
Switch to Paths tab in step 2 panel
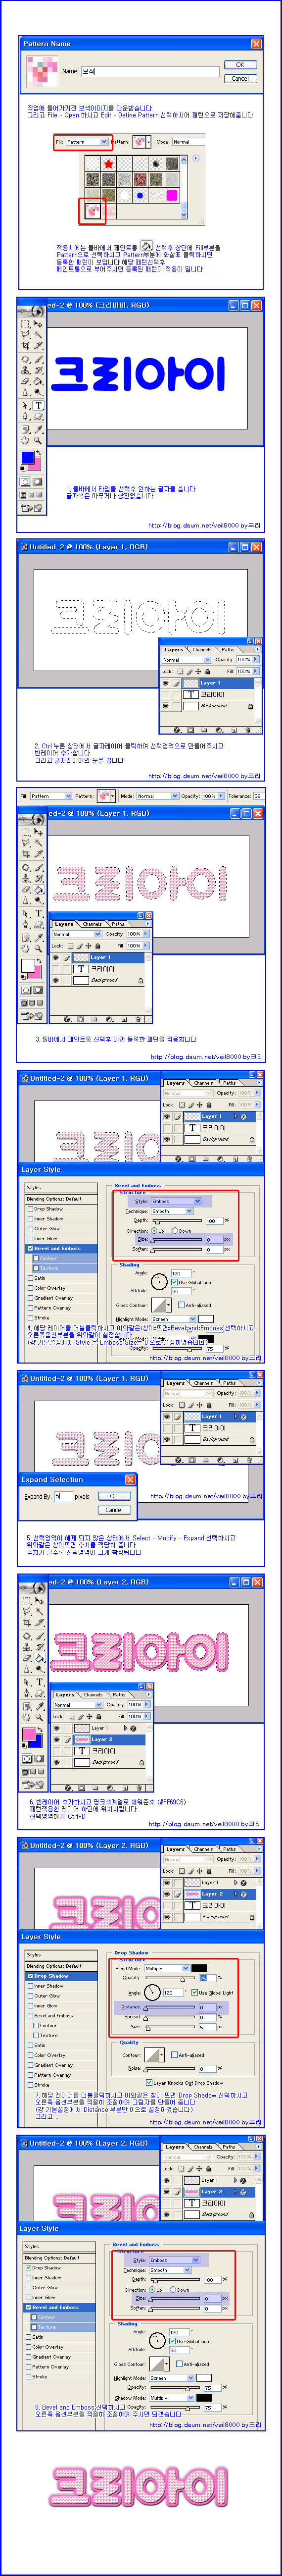click(x=228, y=650)
